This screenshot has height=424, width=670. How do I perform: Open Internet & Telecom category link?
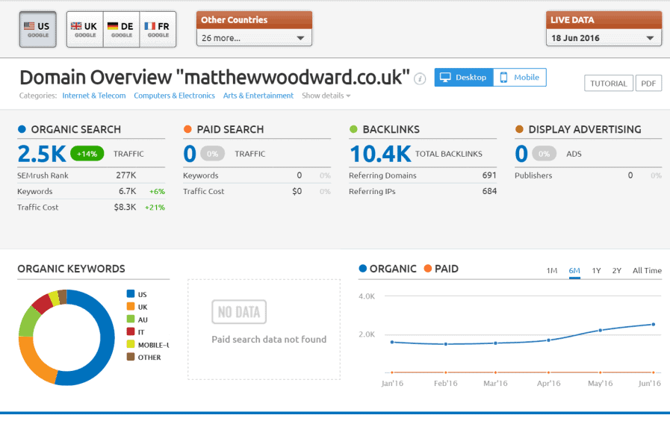94,96
